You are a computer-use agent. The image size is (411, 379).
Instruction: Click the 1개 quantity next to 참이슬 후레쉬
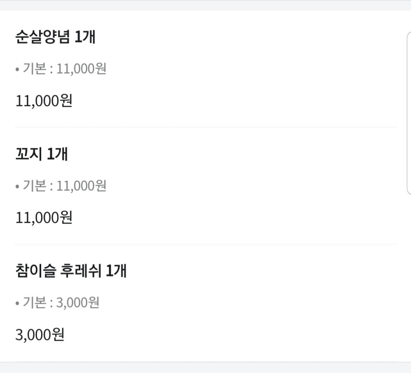click(117, 271)
